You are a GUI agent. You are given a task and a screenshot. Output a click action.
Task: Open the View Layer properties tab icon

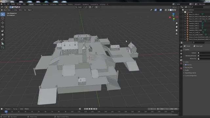[181, 57]
